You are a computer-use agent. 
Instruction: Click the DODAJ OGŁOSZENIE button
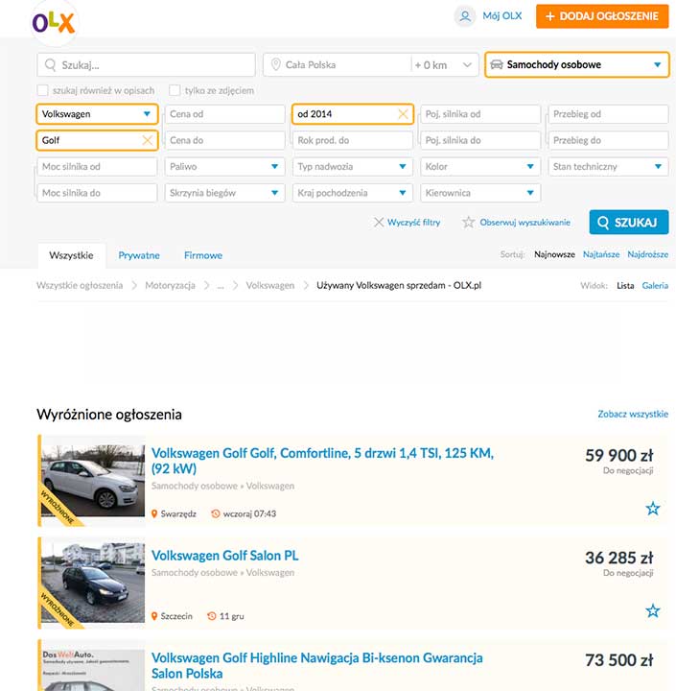[x=602, y=16]
